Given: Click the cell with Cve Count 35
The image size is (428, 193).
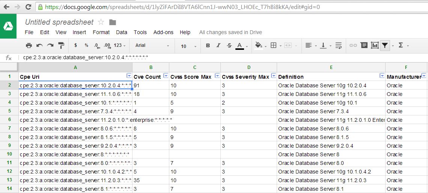Looking at the screenshot, I should tap(151, 180).
